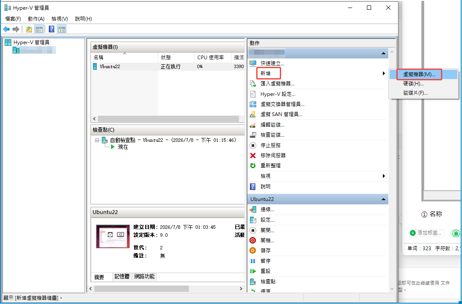Click the 設定 settings icon for Ubuntu22
462x304 pixels.
tap(253, 220)
